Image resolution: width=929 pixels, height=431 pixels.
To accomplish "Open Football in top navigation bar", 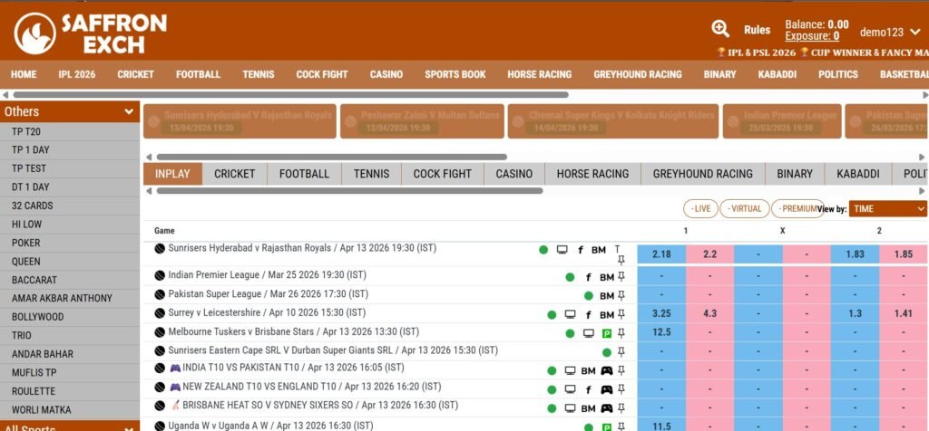I will click(198, 74).
